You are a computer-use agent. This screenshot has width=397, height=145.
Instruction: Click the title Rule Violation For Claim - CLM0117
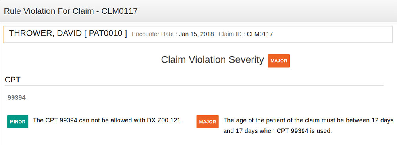71,11
